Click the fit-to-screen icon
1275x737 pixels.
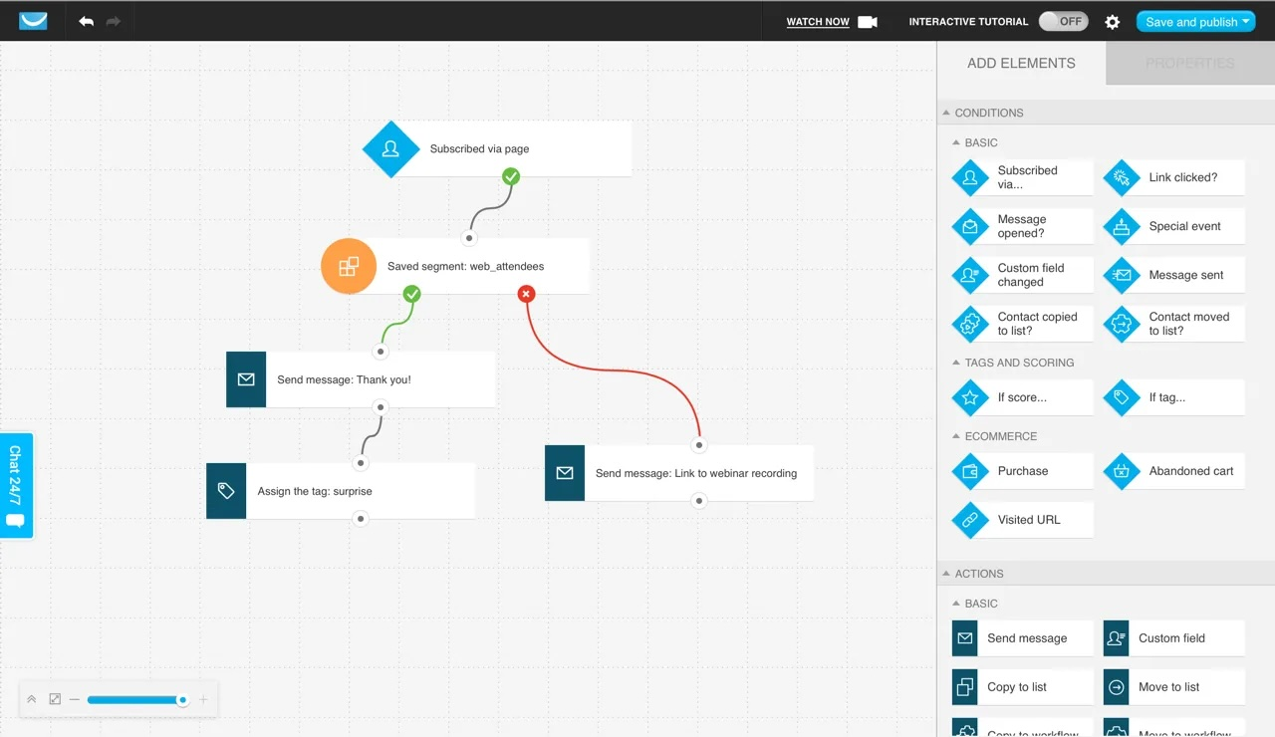(55, 700)
